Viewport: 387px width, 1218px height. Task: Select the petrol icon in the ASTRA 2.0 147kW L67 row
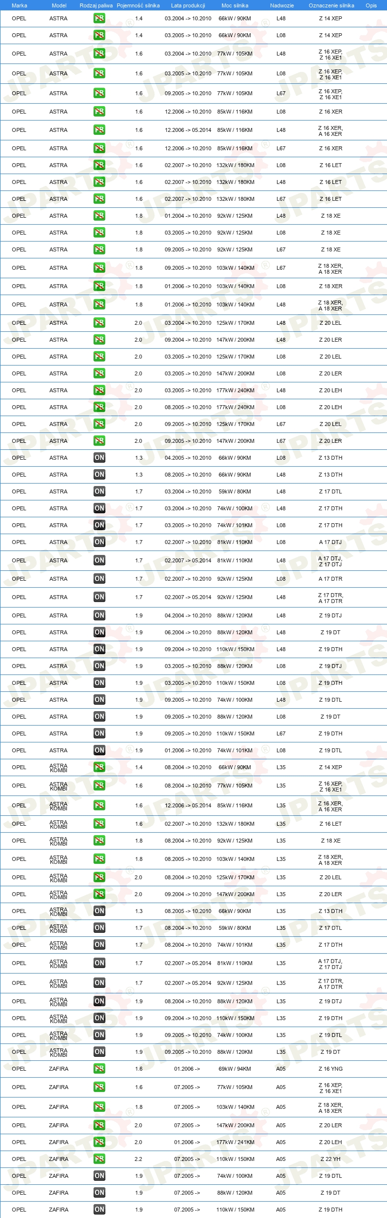99,441
